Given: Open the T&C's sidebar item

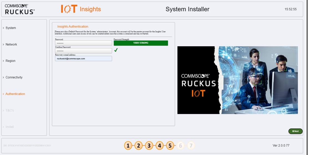Looking at the screenshot, I should [10, 110].
